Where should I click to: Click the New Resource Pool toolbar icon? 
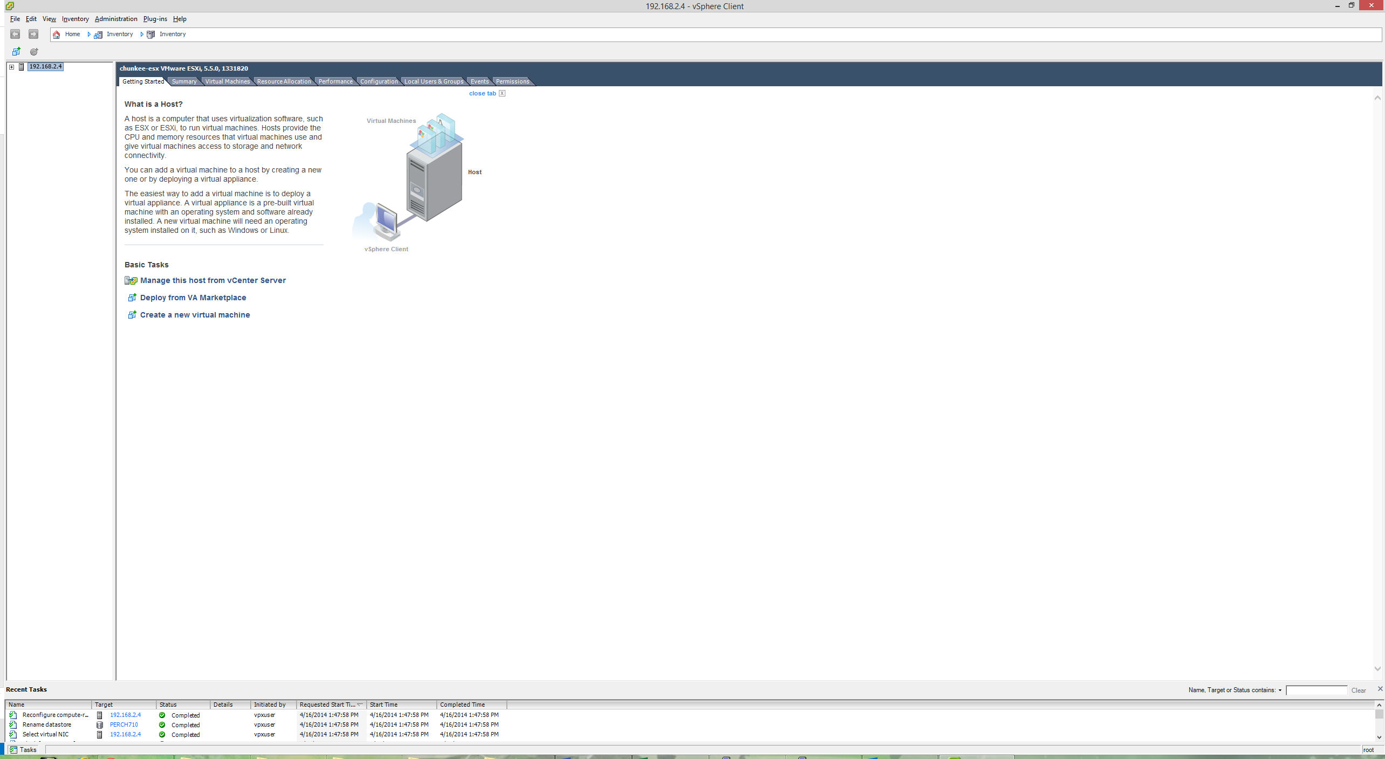coord(34,52)
